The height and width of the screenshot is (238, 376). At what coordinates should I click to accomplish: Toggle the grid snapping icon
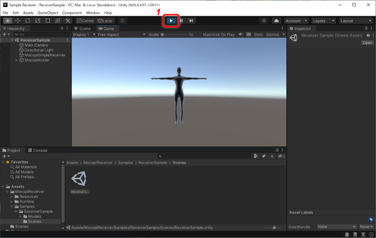point(122,21)
